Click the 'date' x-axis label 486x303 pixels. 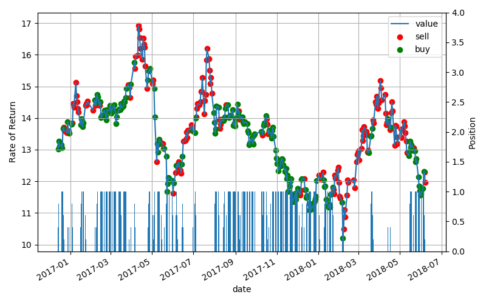coord(241,289)
